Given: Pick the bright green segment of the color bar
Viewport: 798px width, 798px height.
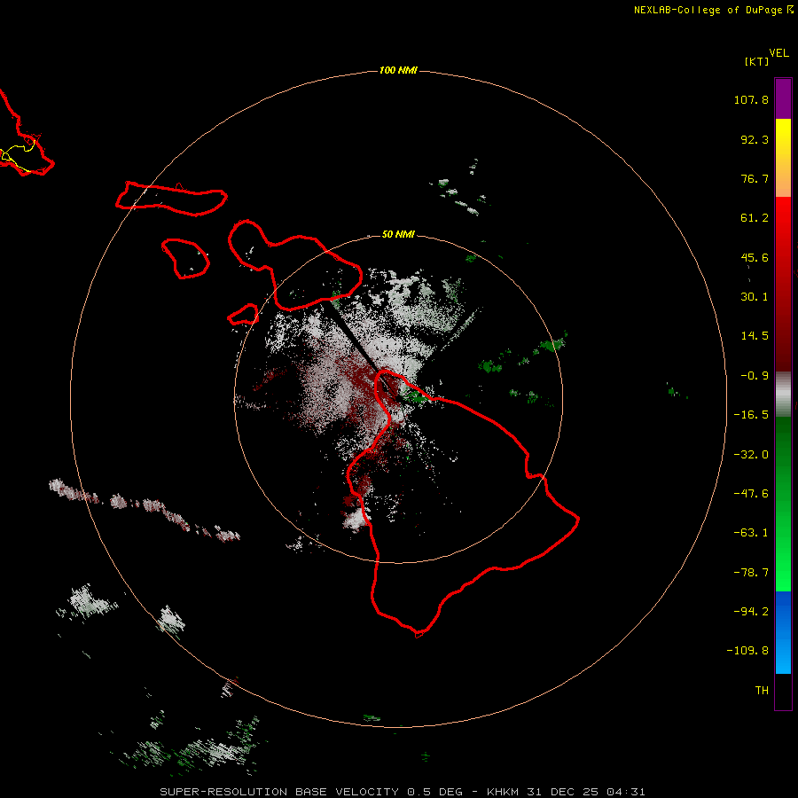Looking at the screenshot, I should point(783,570).
